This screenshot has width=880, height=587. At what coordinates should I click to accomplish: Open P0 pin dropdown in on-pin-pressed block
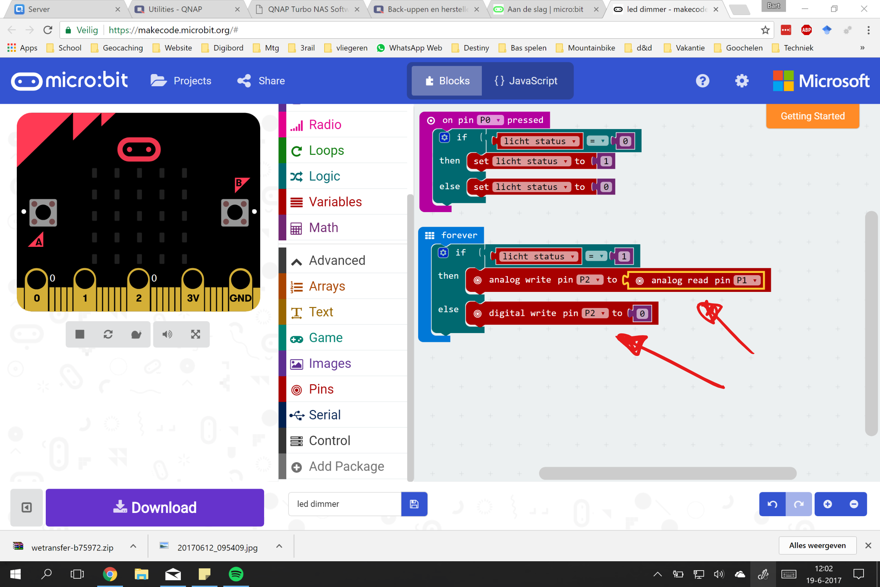click(490, 120)
